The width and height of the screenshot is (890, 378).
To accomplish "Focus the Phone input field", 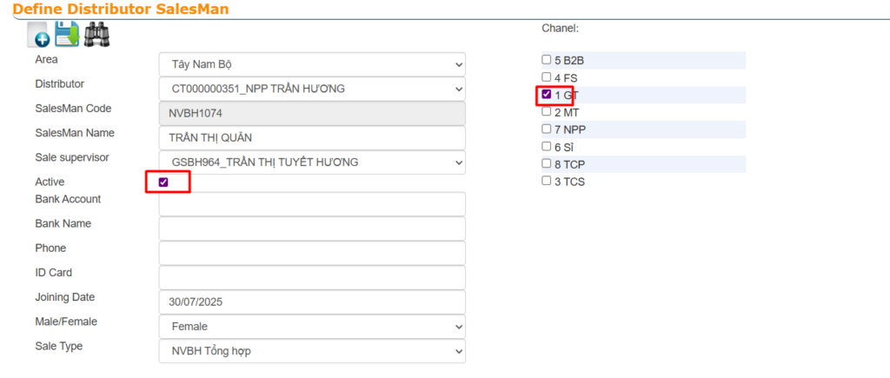I will point(312,253).
